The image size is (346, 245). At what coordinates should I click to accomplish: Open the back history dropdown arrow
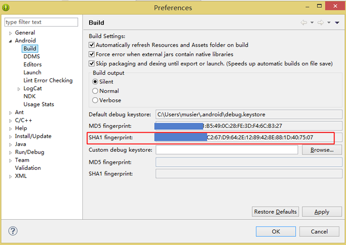(x=311, y=23)
